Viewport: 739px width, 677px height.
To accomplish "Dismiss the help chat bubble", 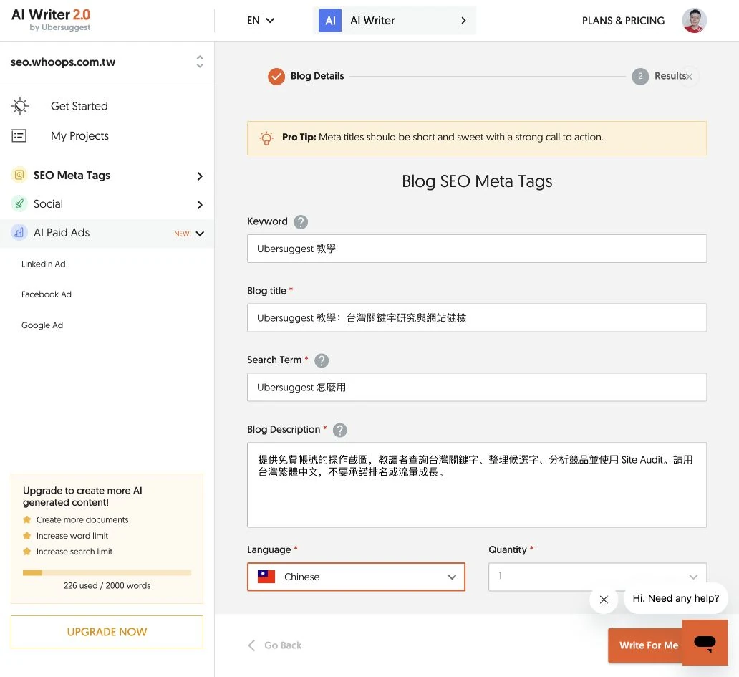I will 604,600.
